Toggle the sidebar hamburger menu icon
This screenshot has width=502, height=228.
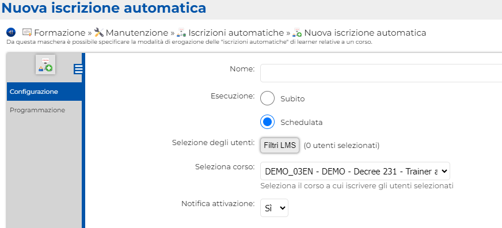[78, 69]
